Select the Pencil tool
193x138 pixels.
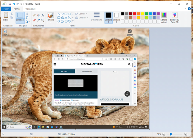(x=34, y=15)
